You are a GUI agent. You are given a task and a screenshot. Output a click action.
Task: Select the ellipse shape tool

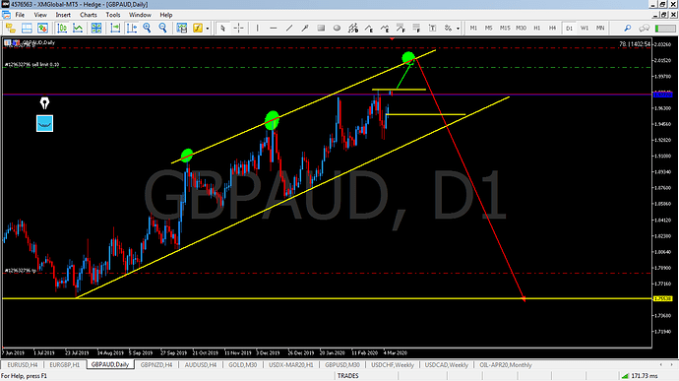337,29
